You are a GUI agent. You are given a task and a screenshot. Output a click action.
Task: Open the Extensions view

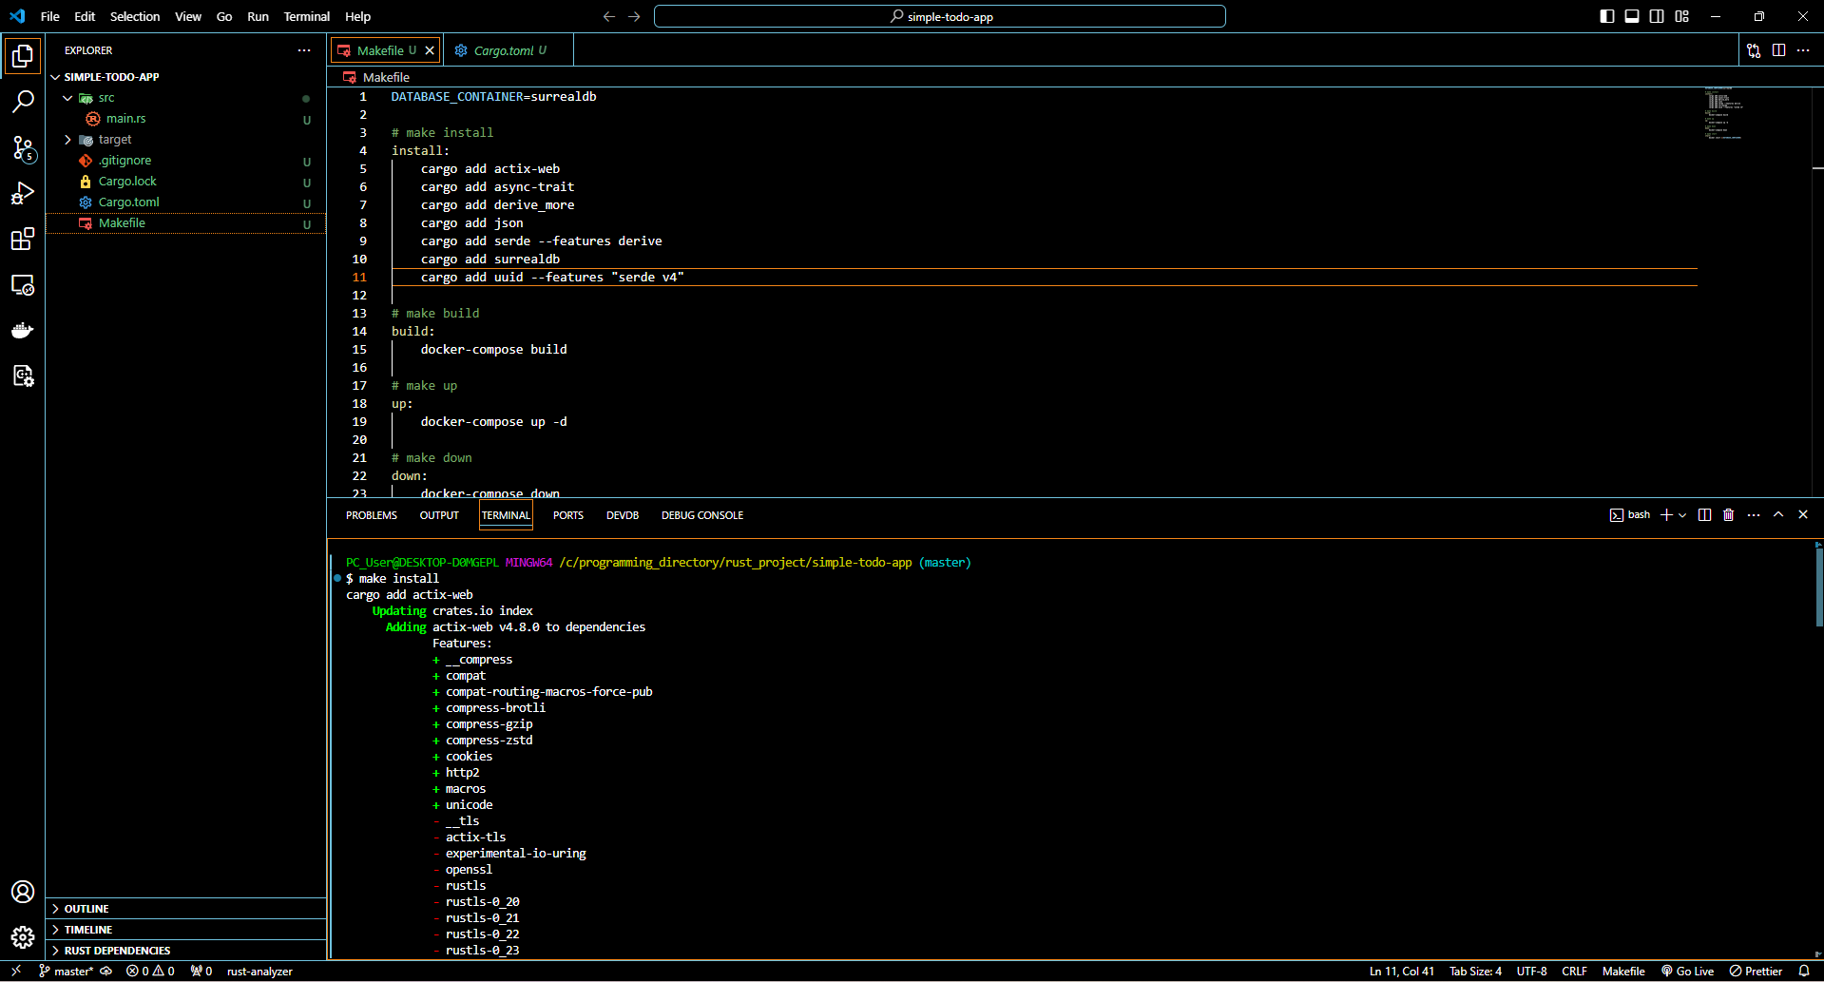pyautogui.click(x=23, y=239)
